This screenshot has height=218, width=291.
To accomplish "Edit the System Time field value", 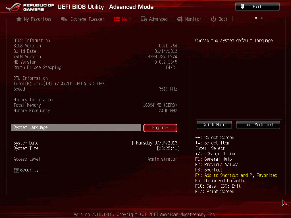I will click(x=168, y=148).
